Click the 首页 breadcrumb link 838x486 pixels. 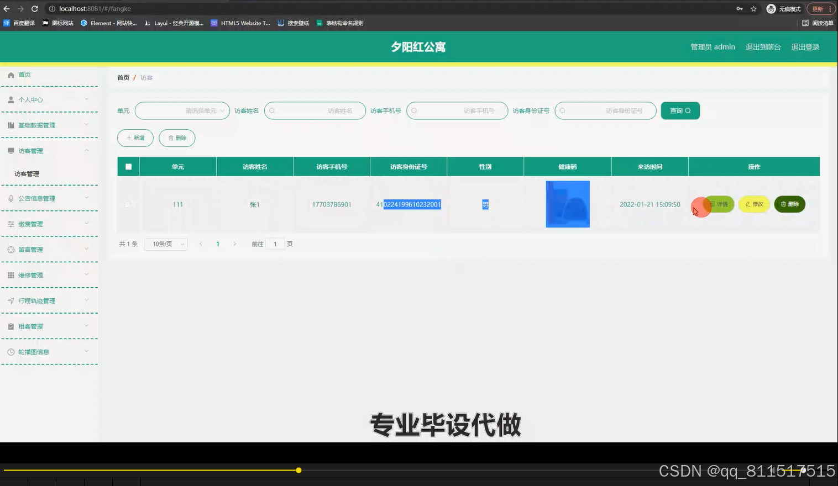point(123,78)
